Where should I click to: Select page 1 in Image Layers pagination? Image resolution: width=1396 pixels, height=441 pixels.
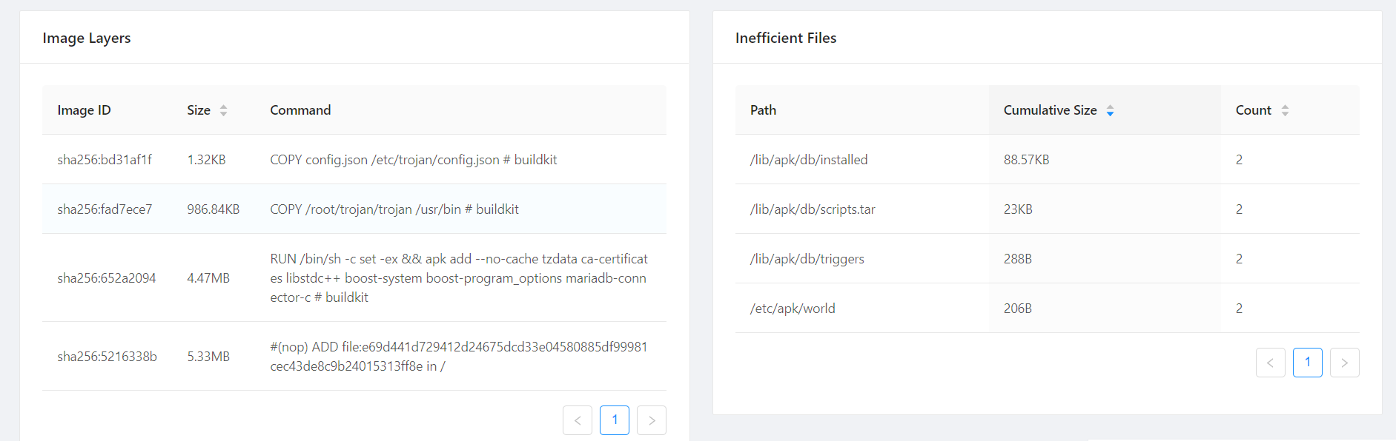coord(615,420)
